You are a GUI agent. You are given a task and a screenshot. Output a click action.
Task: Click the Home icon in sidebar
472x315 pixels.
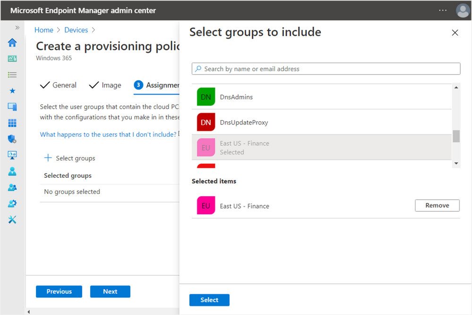pyautogui.click(x=12, y=43)
